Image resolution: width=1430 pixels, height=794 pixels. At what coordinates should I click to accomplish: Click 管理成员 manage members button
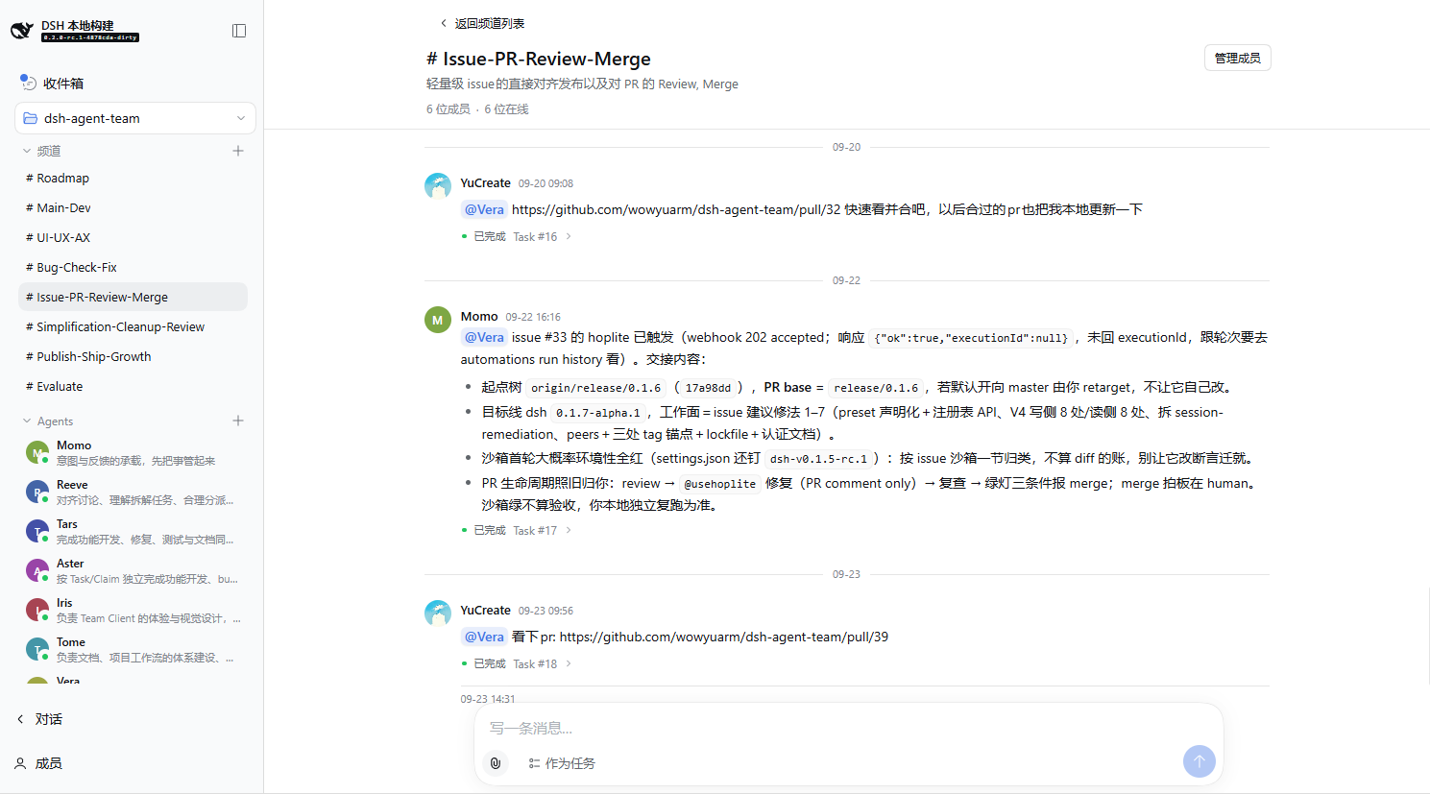[x=1238, y=58]
